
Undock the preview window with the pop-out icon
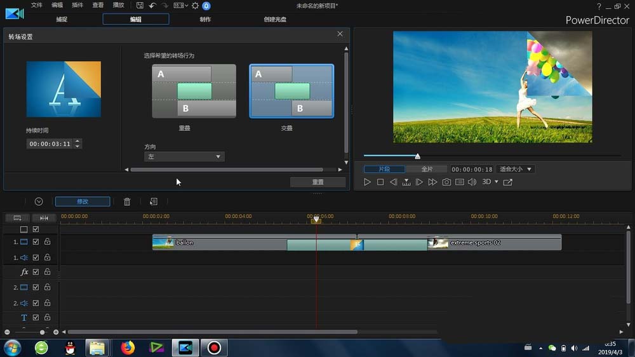(507, 182)
